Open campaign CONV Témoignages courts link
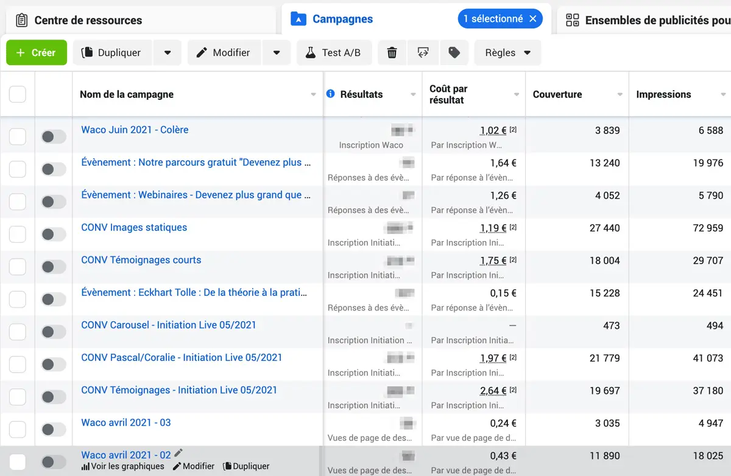Image resolution: width=731 pixels, height=476 pixels. point(141,260)
